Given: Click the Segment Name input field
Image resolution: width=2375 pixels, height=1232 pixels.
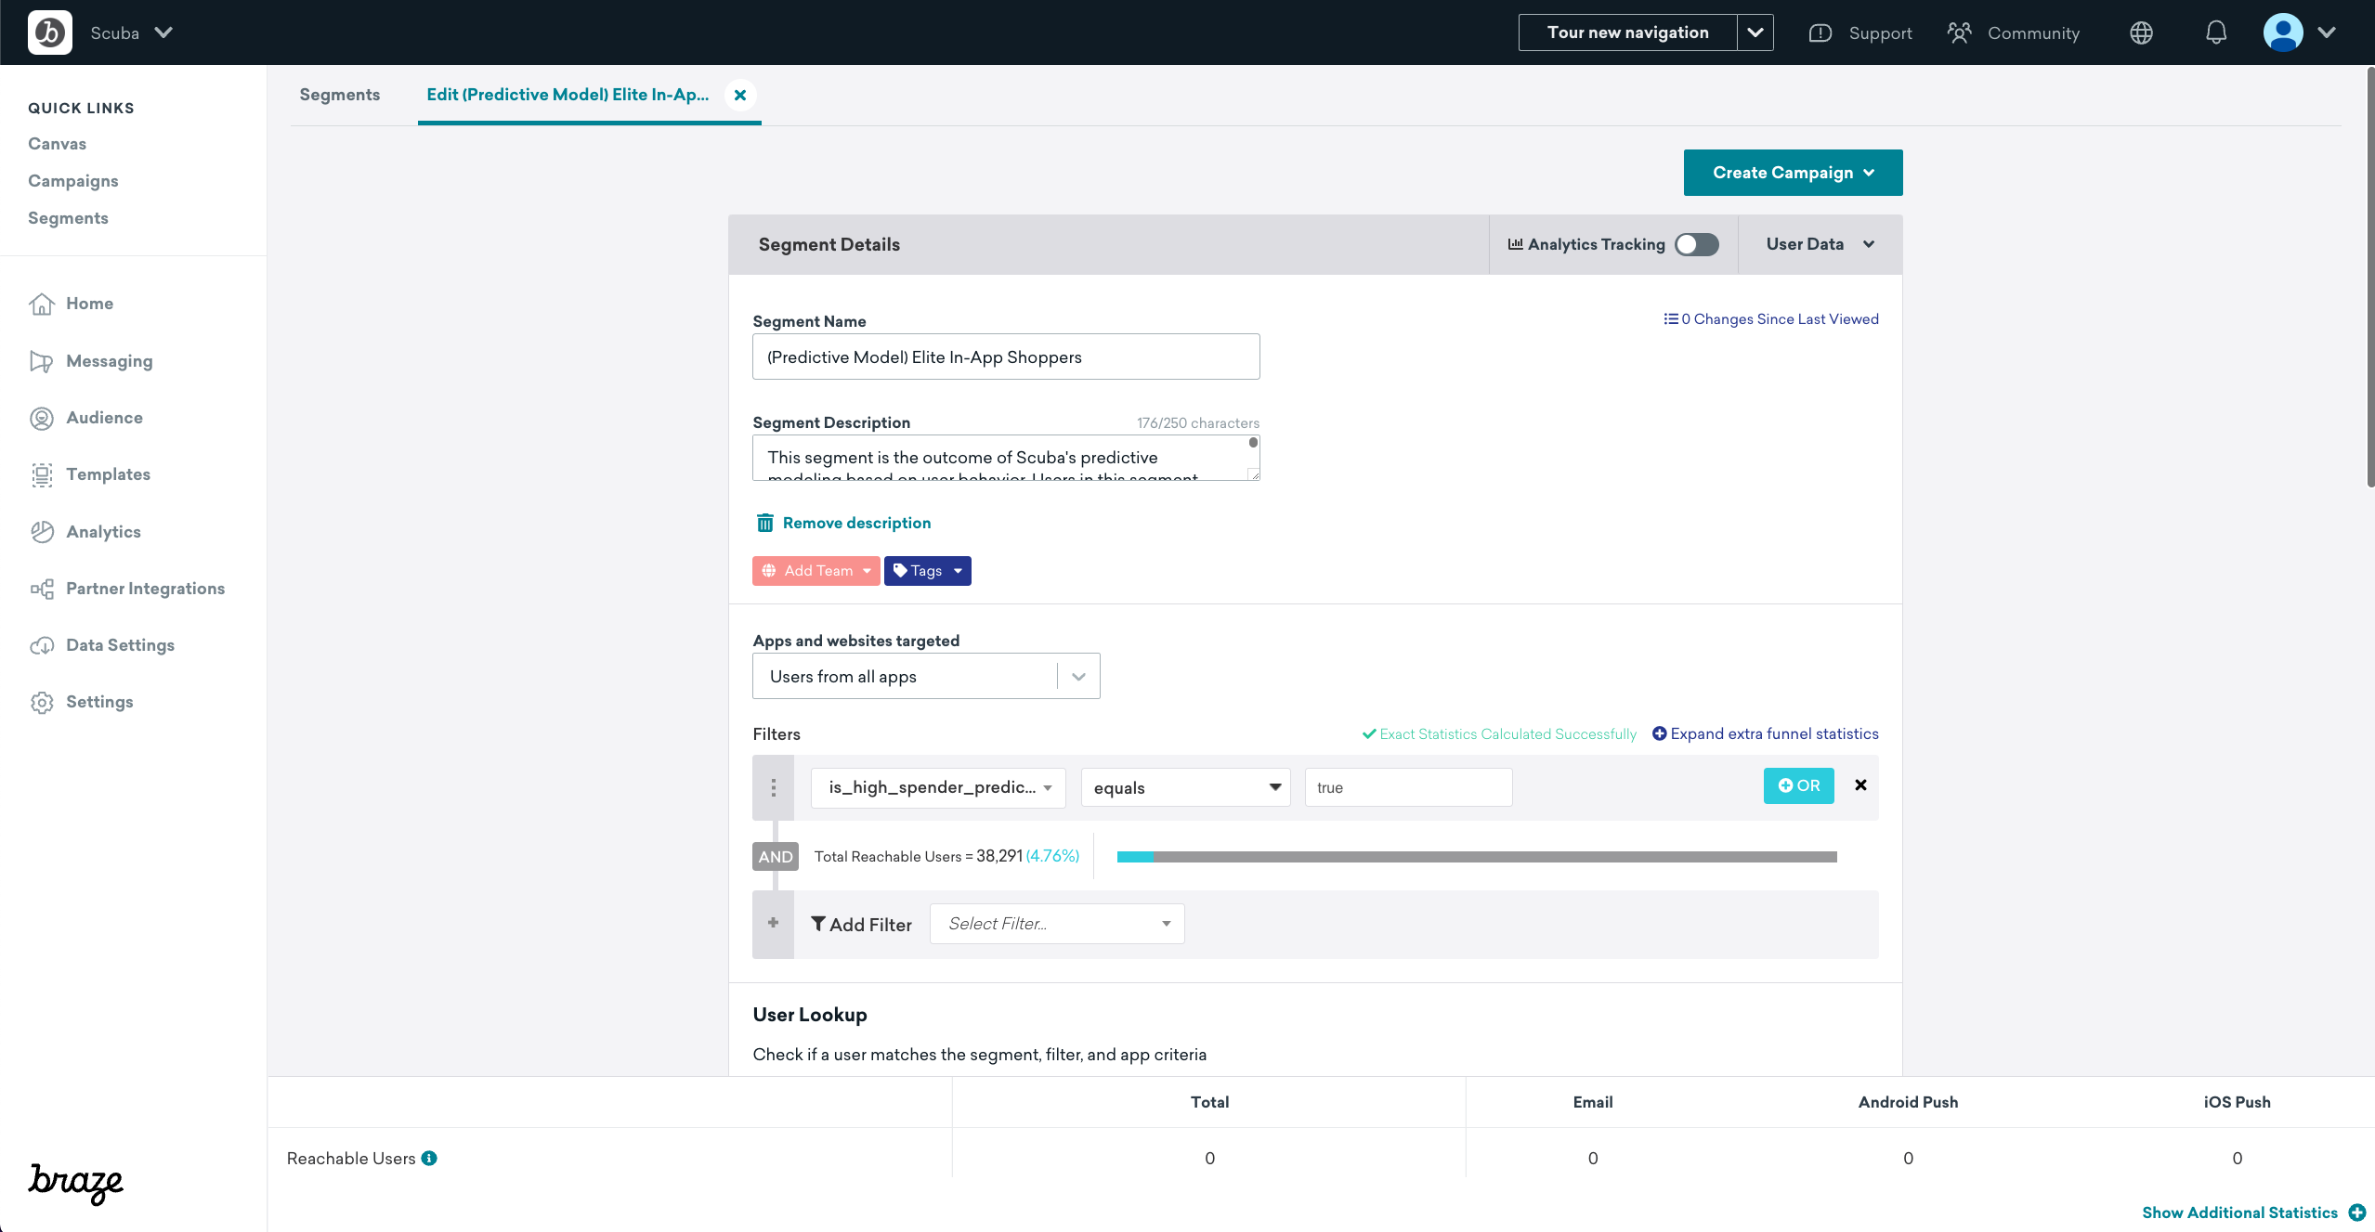Looking at the screenshot, I should [x=1005, y=357].
